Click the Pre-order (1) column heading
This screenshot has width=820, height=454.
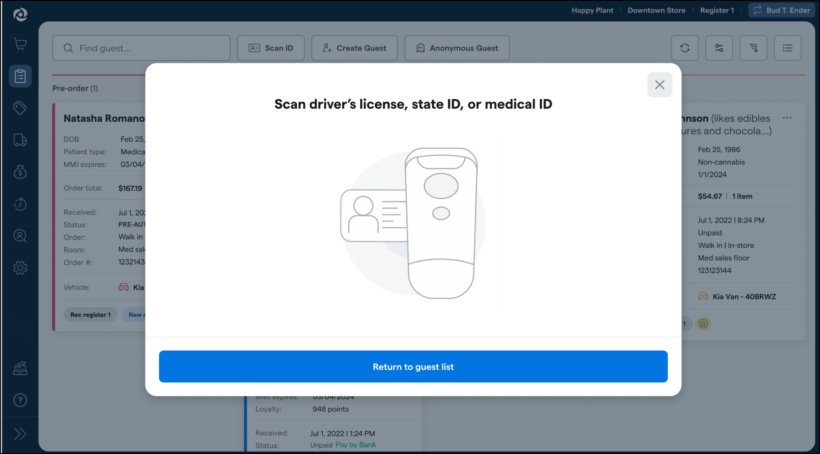75,88
